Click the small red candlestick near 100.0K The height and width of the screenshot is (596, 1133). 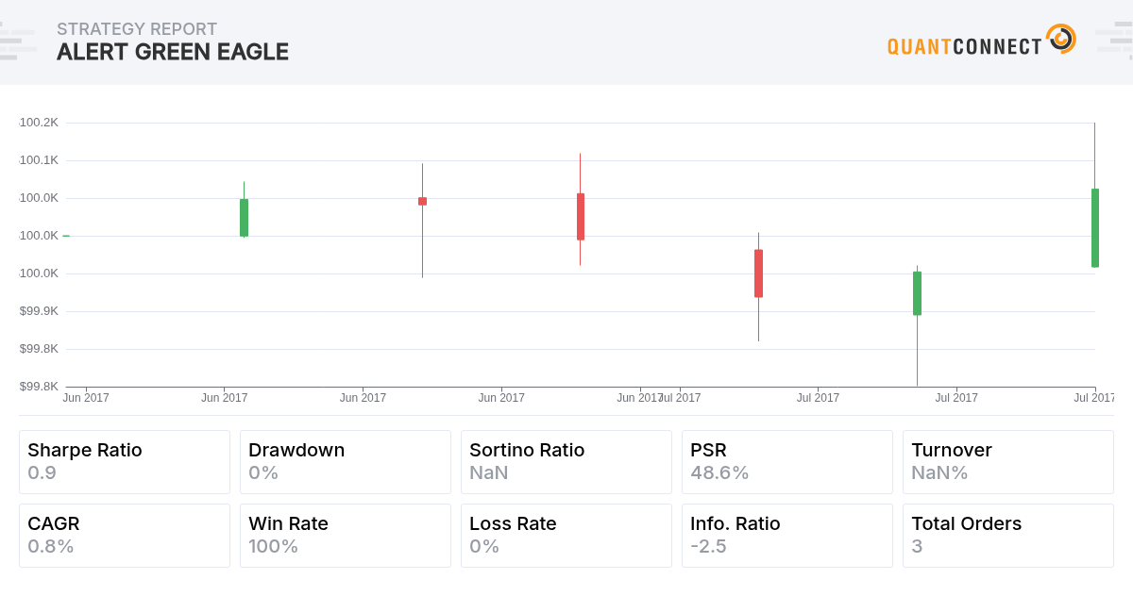tap(422, 201)
